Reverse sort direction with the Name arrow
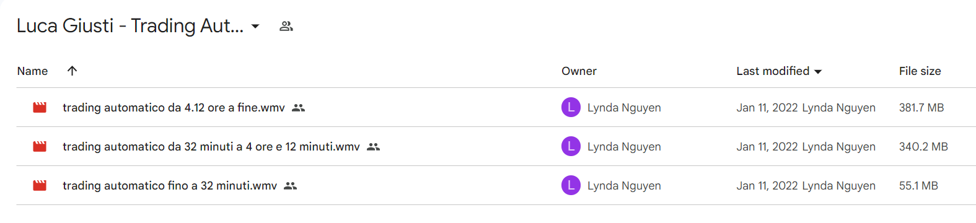Screen dimensions: 976x223 pyautogui.click(x=72, y=71)
